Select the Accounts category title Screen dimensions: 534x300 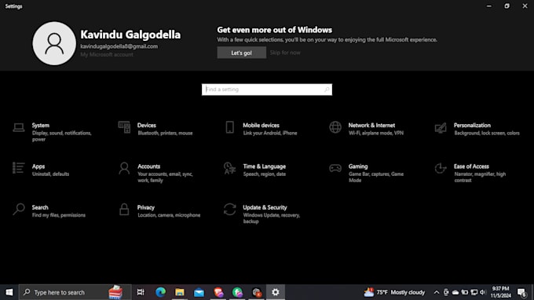pyautogui.click(x=148, y=166)
